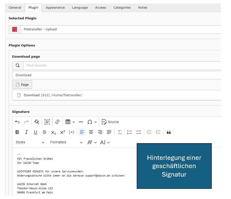Click the Source button
Viewport: 231px width, 199px height.
(x=110, y=122)
